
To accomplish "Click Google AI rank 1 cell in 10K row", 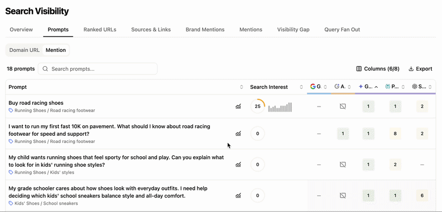I will (x=343, y=134).
